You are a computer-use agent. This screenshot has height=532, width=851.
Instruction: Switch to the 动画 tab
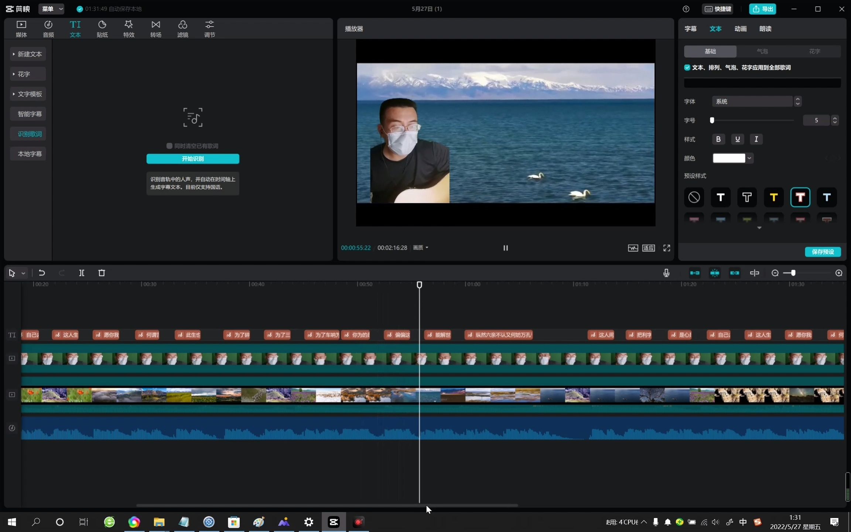tap(740, 29)
